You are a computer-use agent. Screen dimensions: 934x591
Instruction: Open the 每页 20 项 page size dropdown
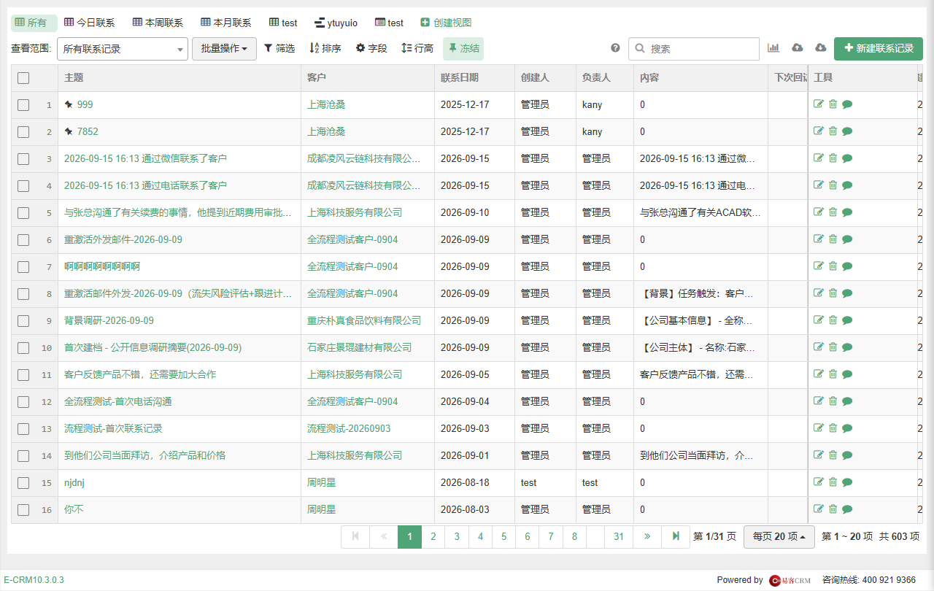pyautogui.click(x=779, y=537)
